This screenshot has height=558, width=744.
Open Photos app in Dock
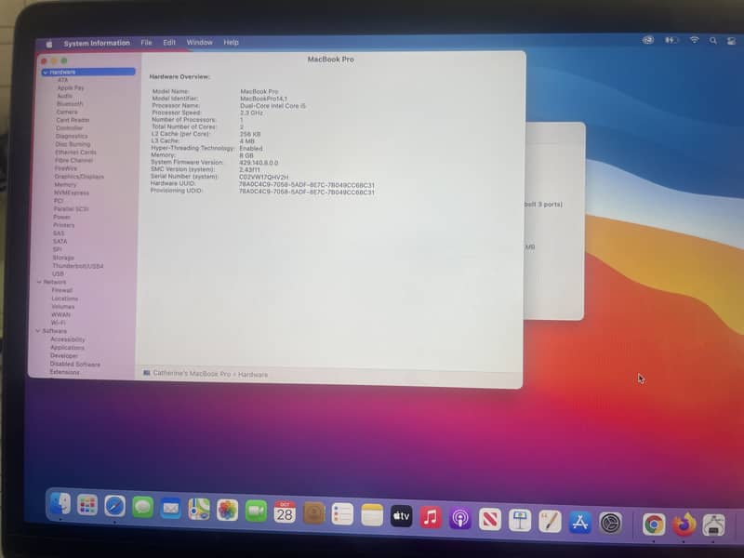(227, 511)
